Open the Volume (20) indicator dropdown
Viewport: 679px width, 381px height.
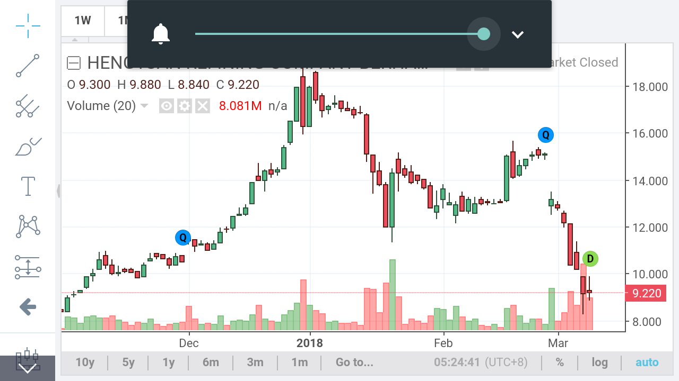coord(144,106)
